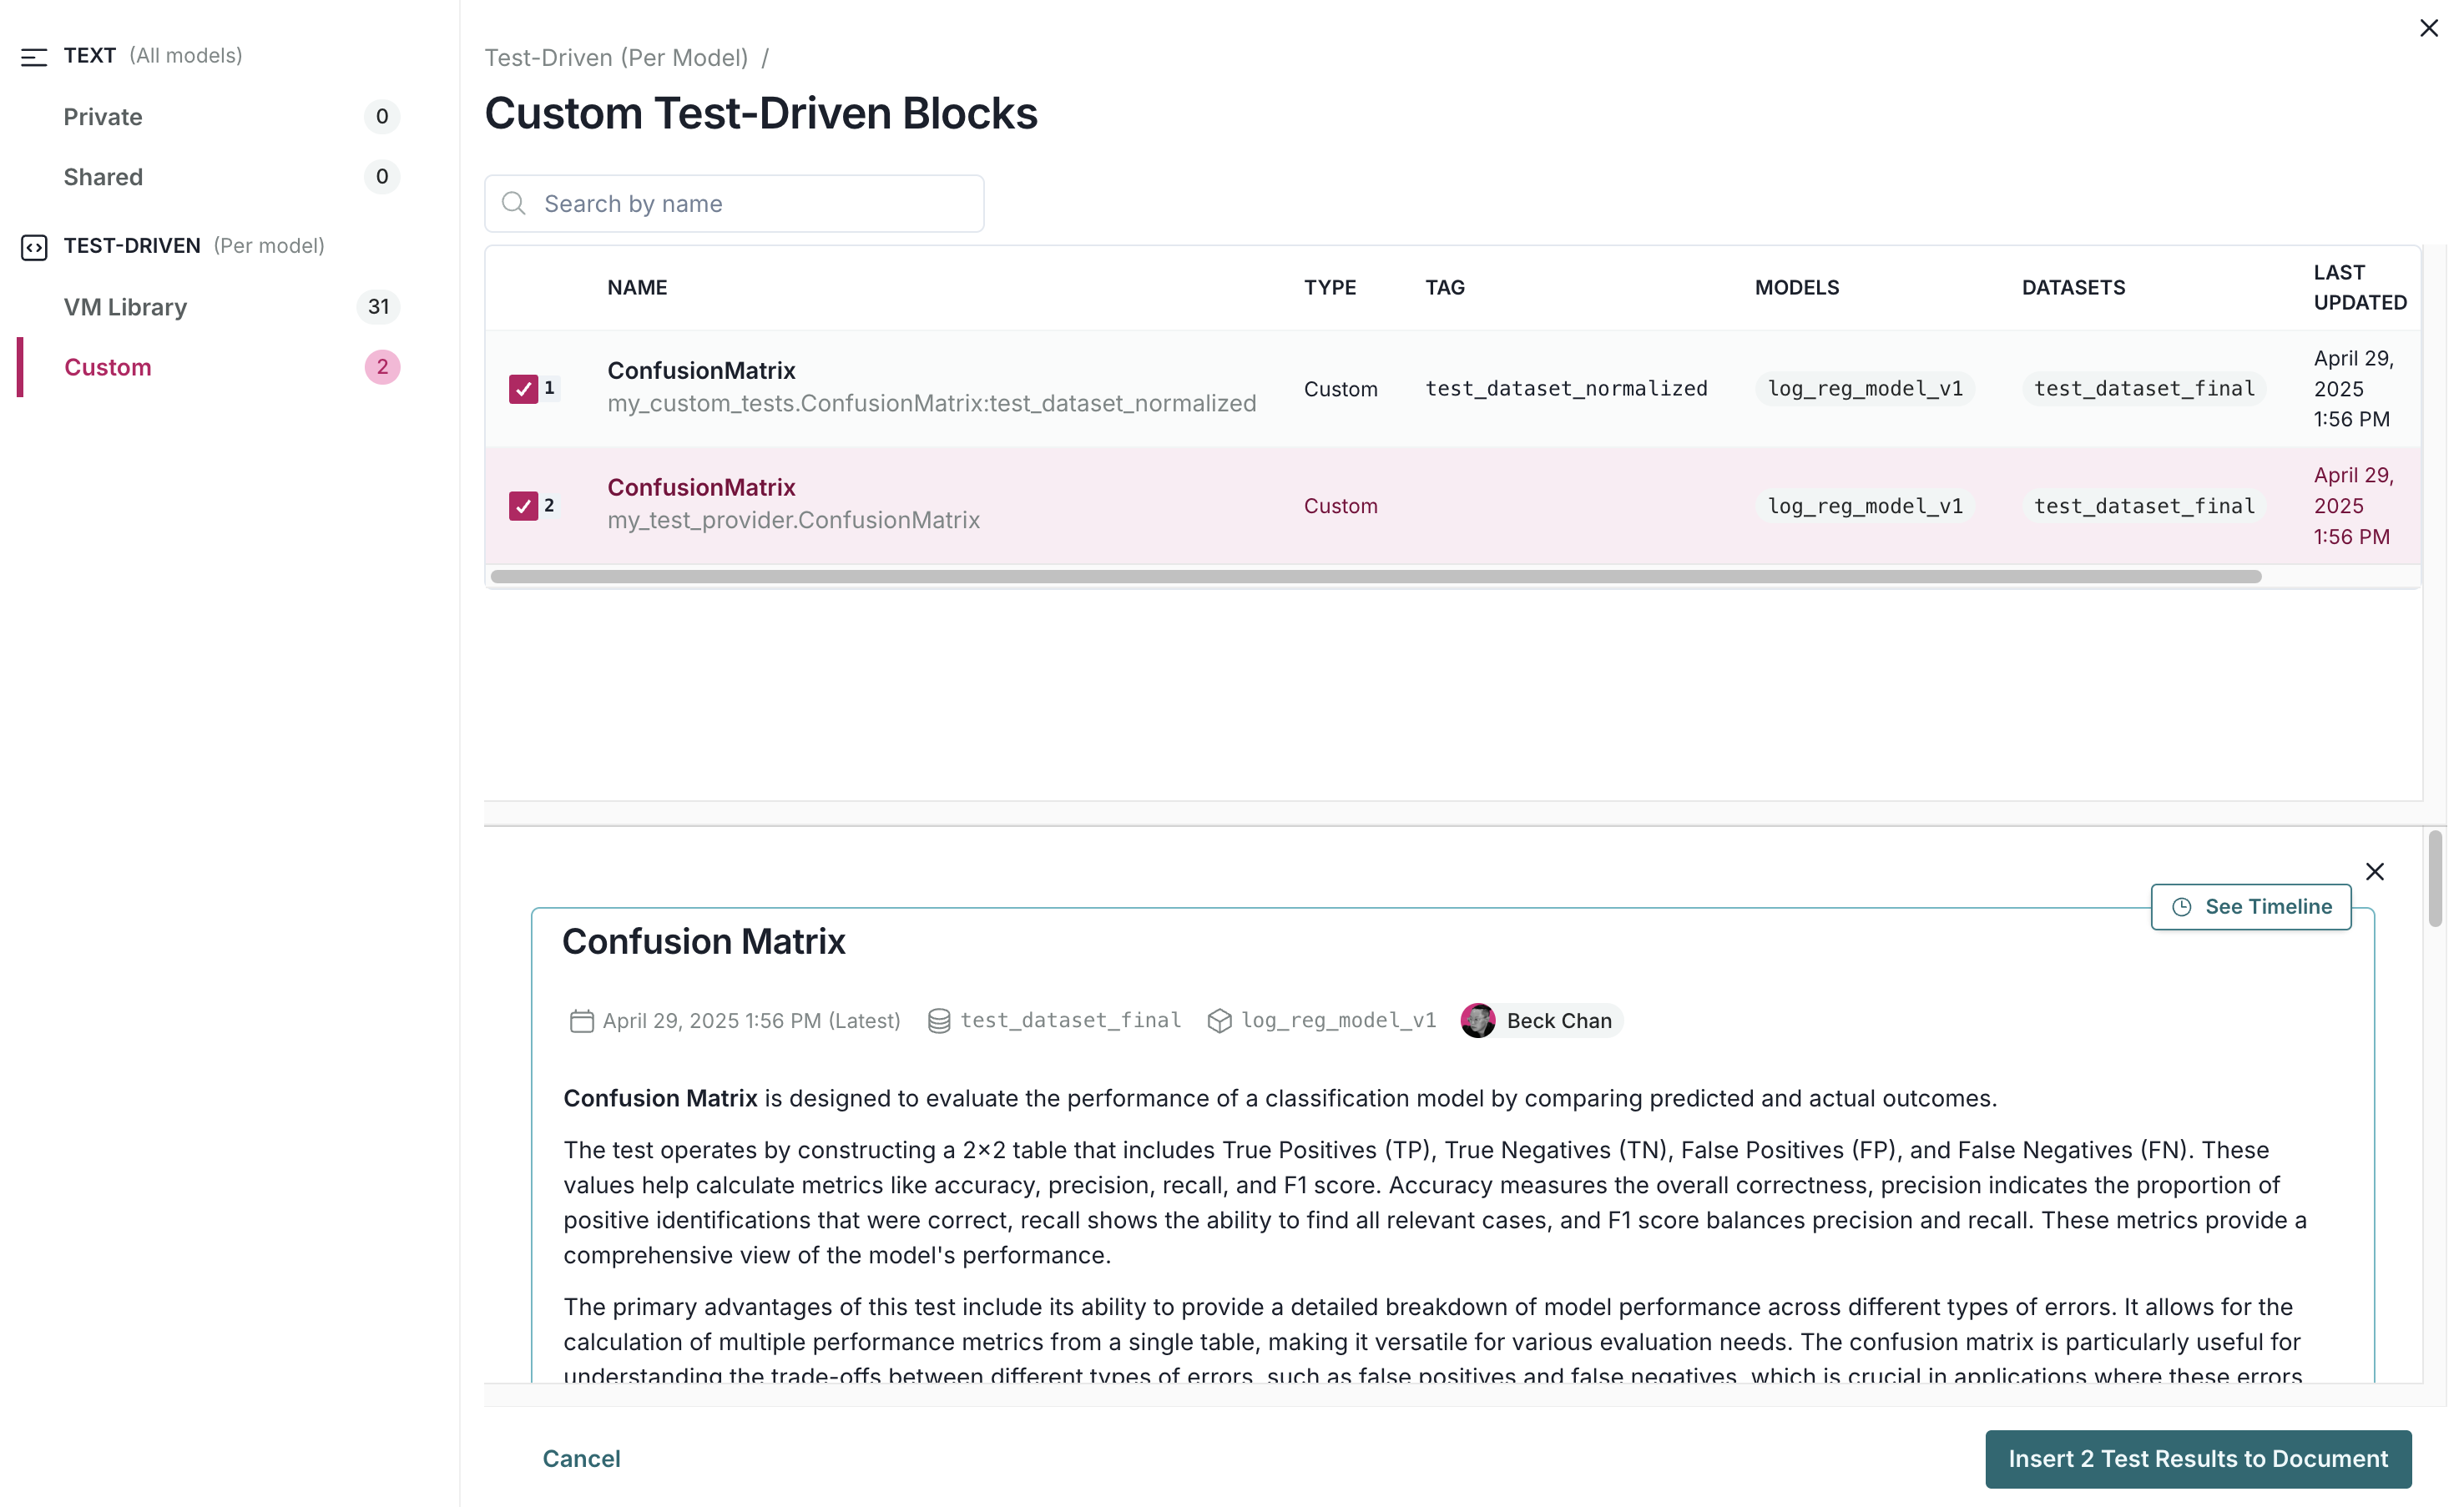Open VM Library in the sidebar

pyautogui.click(x=125, y=307)
